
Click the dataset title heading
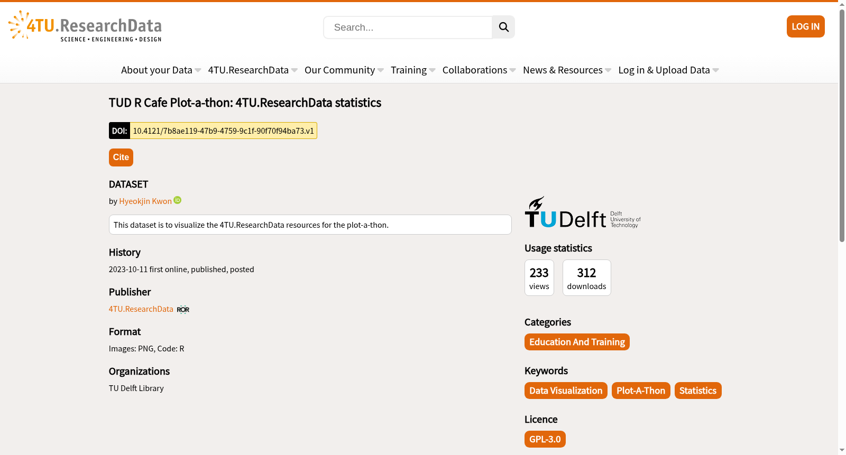point(245,103)
